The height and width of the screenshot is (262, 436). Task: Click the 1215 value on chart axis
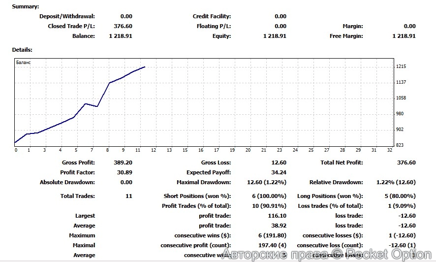click(x=401, y=66)
